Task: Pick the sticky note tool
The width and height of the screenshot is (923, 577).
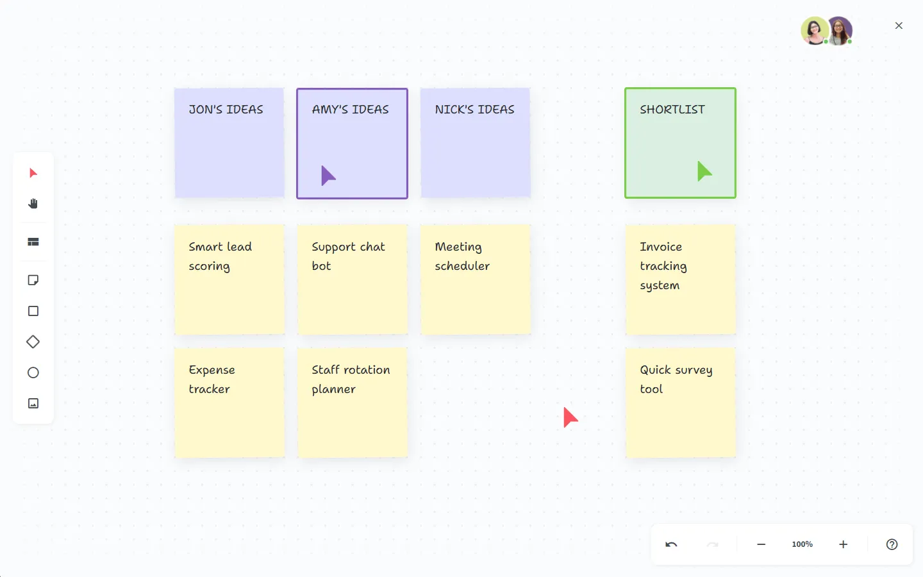Action: click(x=33, y=280)
